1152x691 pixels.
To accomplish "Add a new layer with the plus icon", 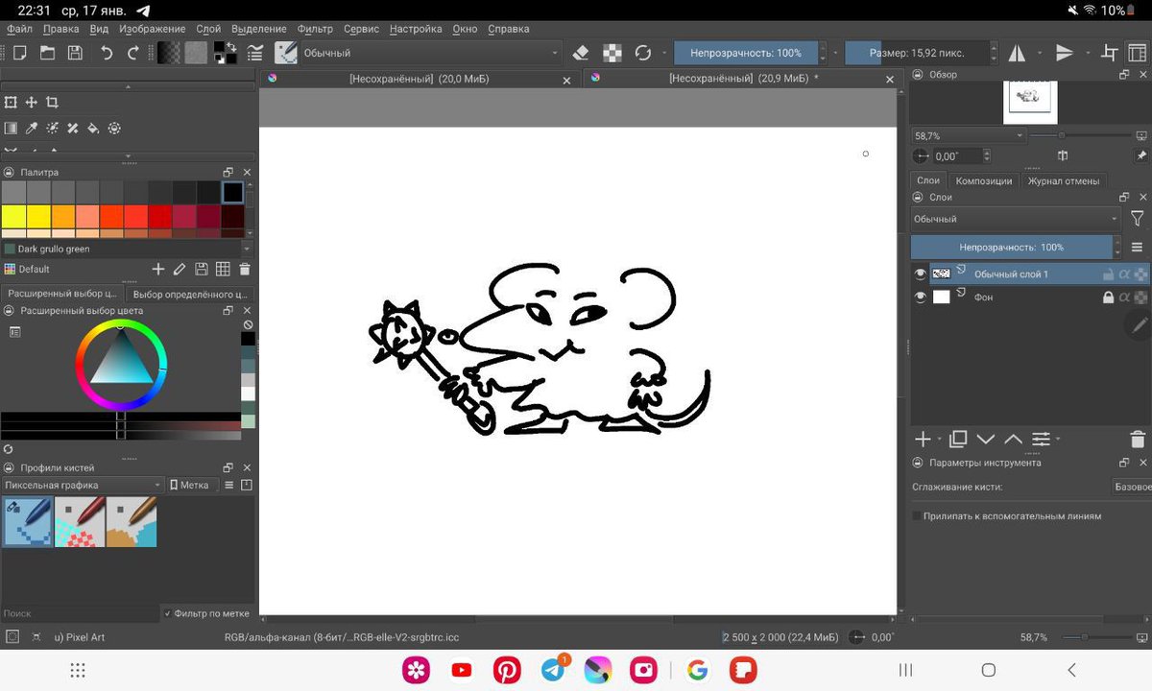I will coord(923,440).
